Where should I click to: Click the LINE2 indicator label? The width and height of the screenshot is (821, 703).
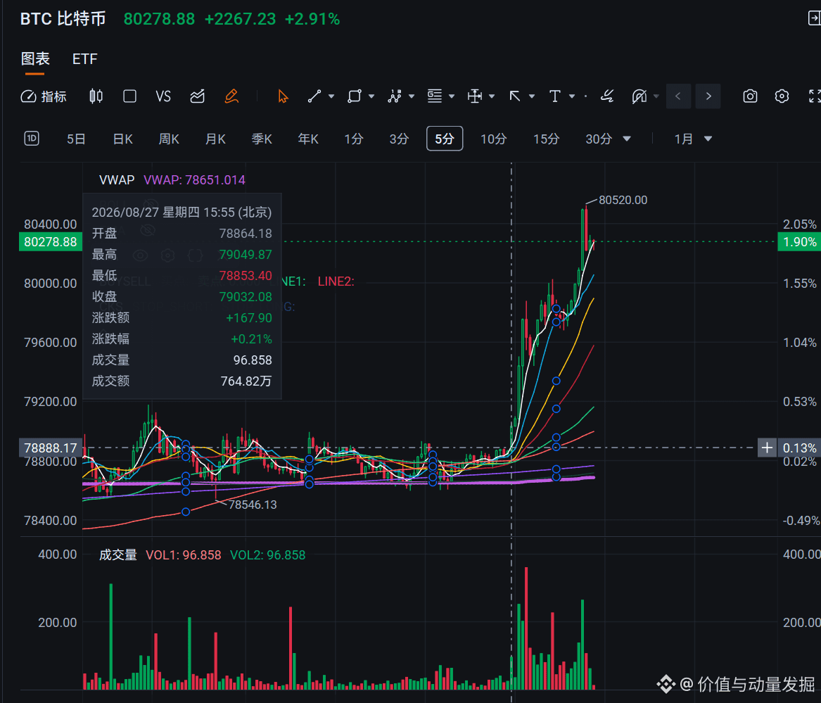tap(336, 281)
